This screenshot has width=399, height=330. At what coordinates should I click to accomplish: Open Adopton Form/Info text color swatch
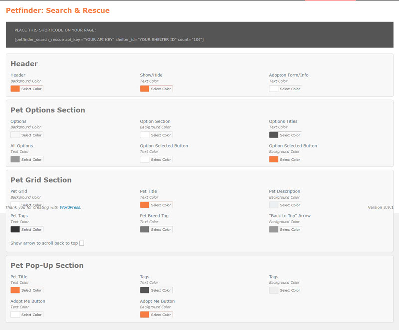pyautogui.click(x=274, y=89)
